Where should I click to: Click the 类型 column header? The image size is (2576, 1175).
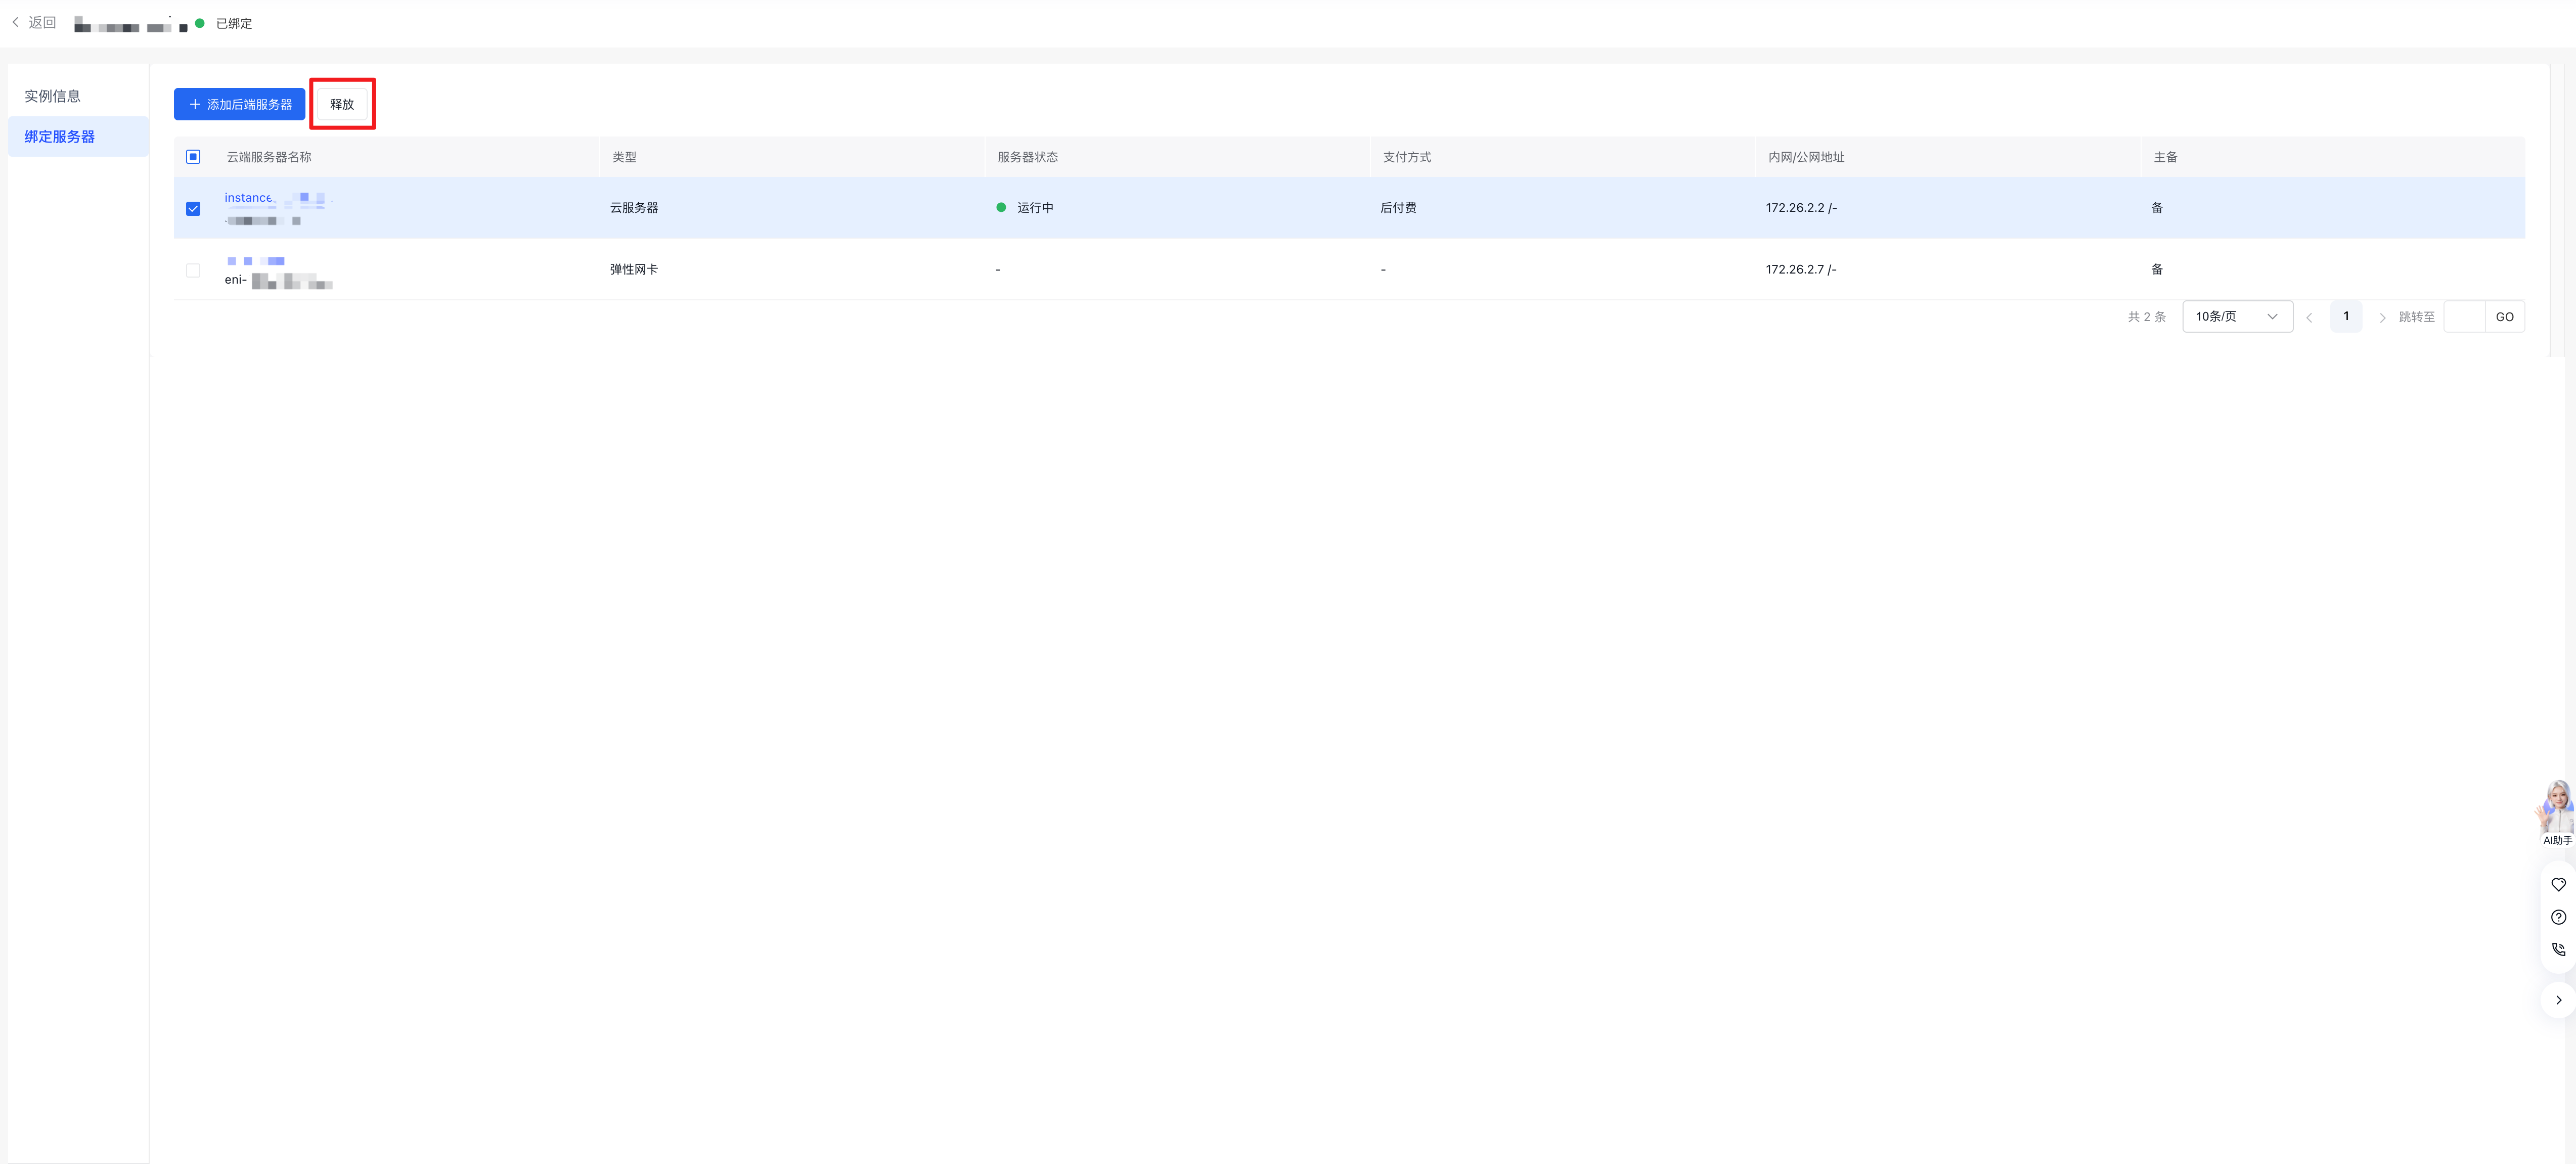(x=624, y=158)
